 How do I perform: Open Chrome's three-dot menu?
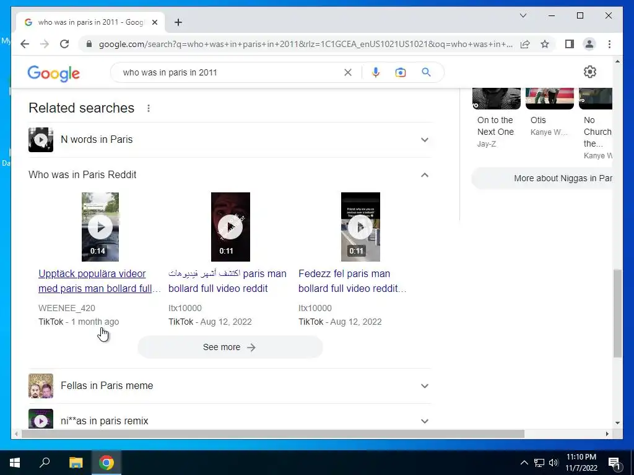click(x=609, y=44)
